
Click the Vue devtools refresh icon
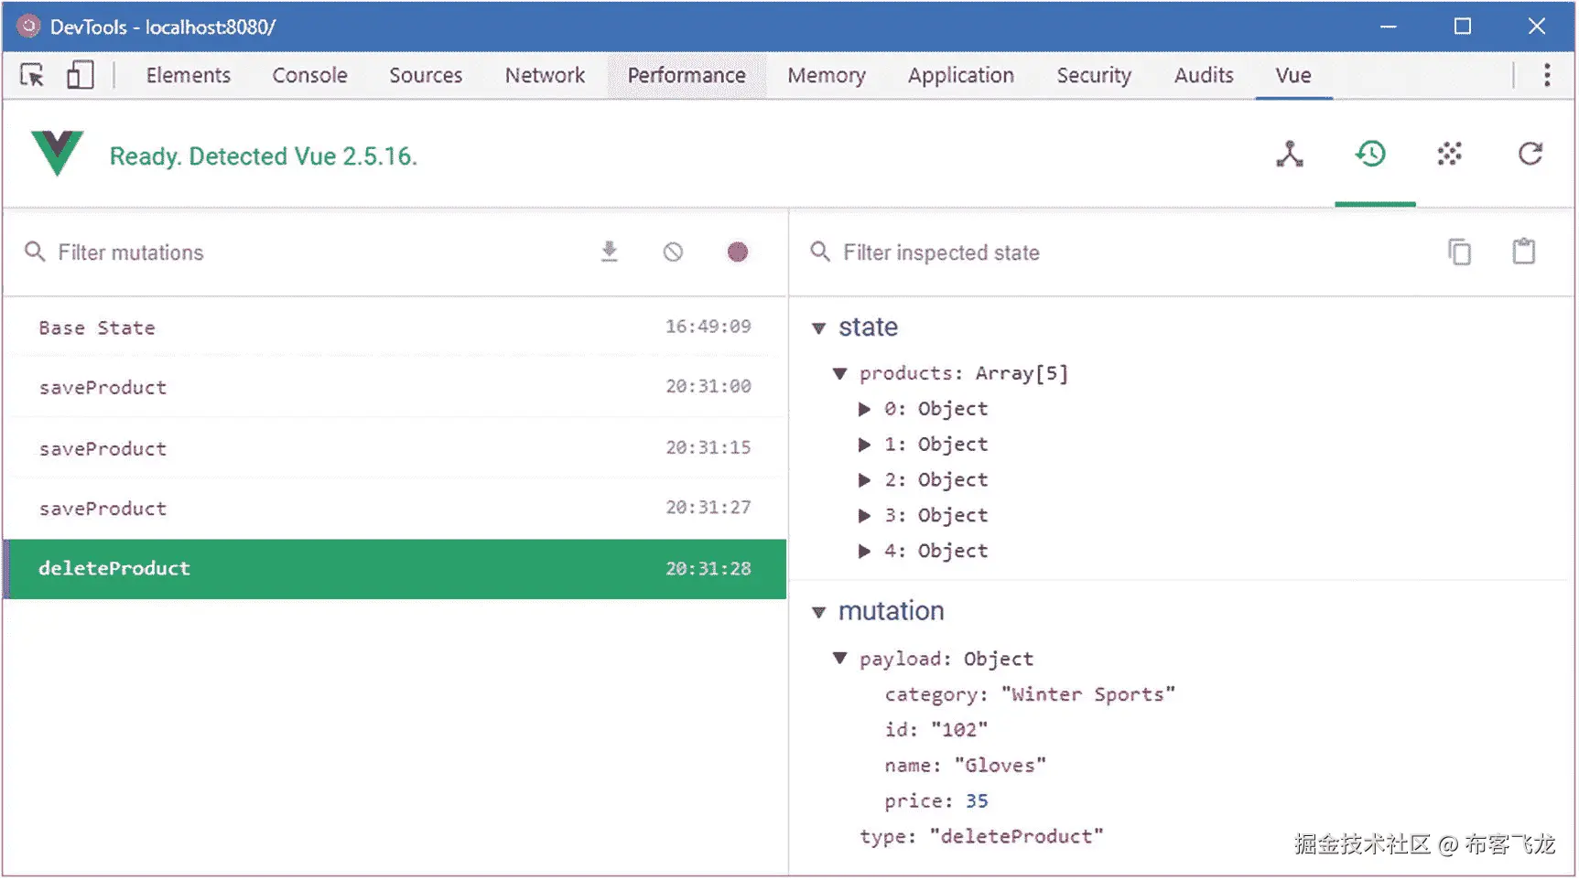coord(1530,155)
